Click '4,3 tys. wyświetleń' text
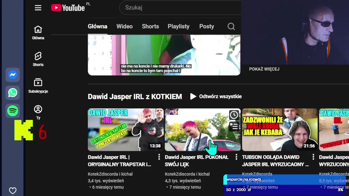 183,181
